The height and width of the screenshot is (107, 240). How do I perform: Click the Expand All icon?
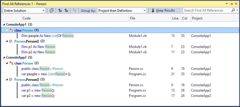66,10
